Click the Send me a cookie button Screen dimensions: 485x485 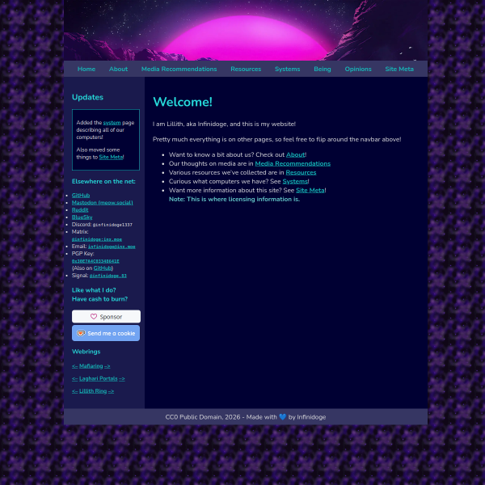(106, 333)
